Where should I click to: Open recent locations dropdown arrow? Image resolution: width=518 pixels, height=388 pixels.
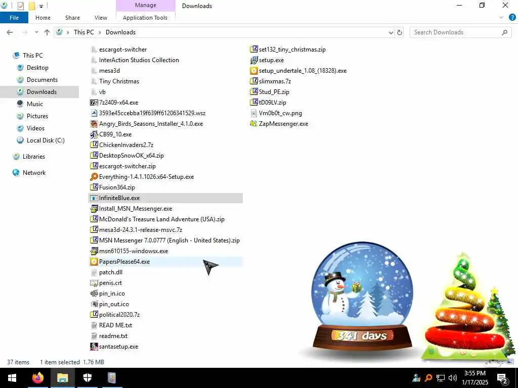point(36,32)
